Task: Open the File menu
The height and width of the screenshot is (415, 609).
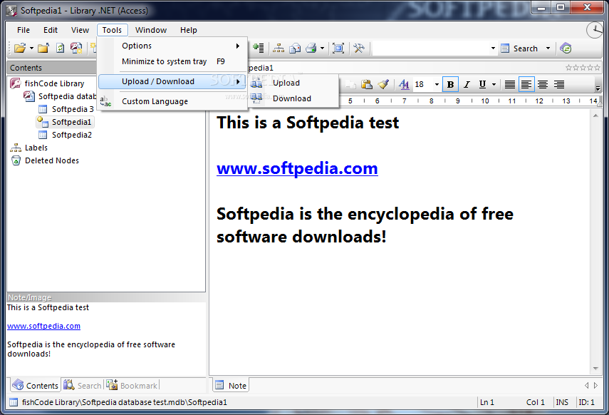Action: click(24, 30)
